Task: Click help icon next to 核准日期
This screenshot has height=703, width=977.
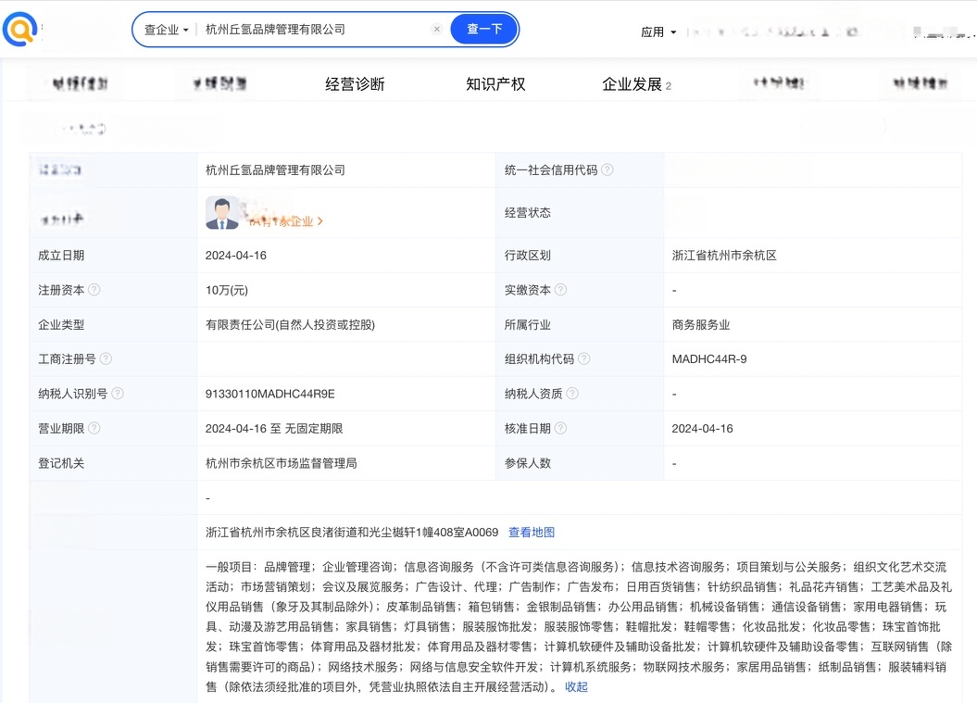Action: click(x=561, y=429)
